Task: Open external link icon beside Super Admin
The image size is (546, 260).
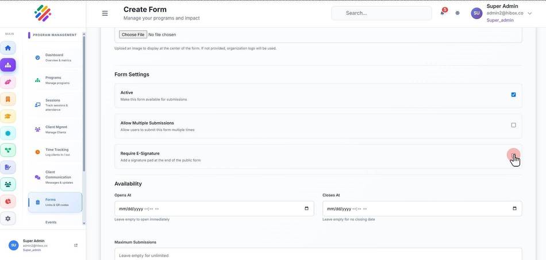Action: (76, 246)
